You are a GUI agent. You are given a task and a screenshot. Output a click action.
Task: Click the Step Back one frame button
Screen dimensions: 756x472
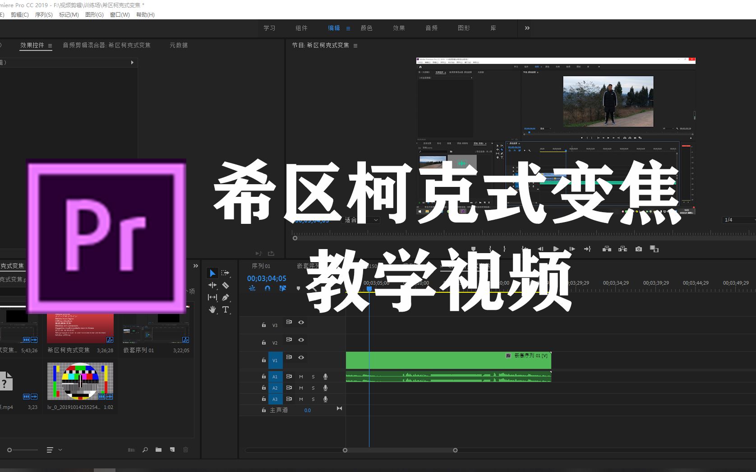click(540, 249)
